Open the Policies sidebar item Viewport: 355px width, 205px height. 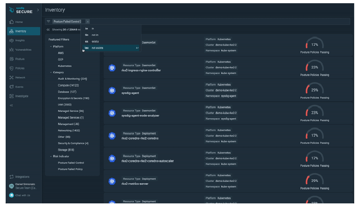(x=20, y=68)
